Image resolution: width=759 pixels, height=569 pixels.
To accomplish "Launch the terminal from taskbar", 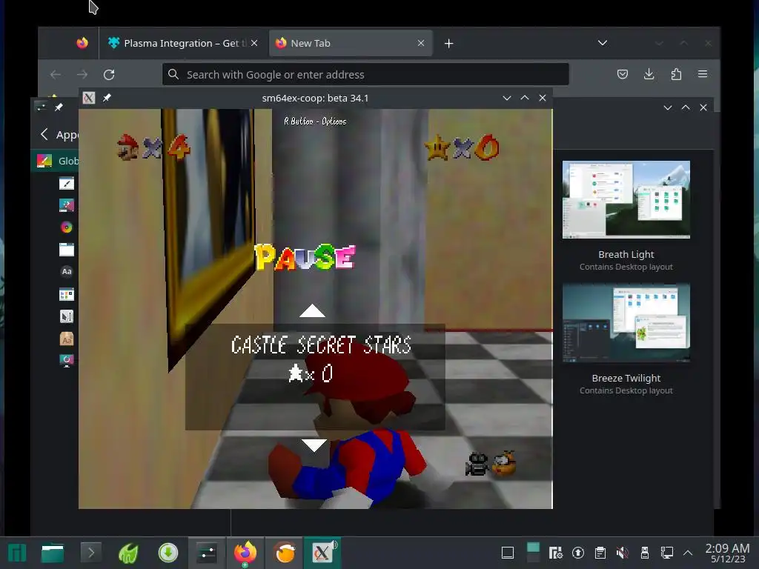I will point(90,553).
